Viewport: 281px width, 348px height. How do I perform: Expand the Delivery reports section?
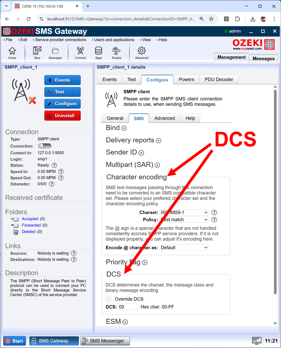pyautogui.click(x=158, y=140)
